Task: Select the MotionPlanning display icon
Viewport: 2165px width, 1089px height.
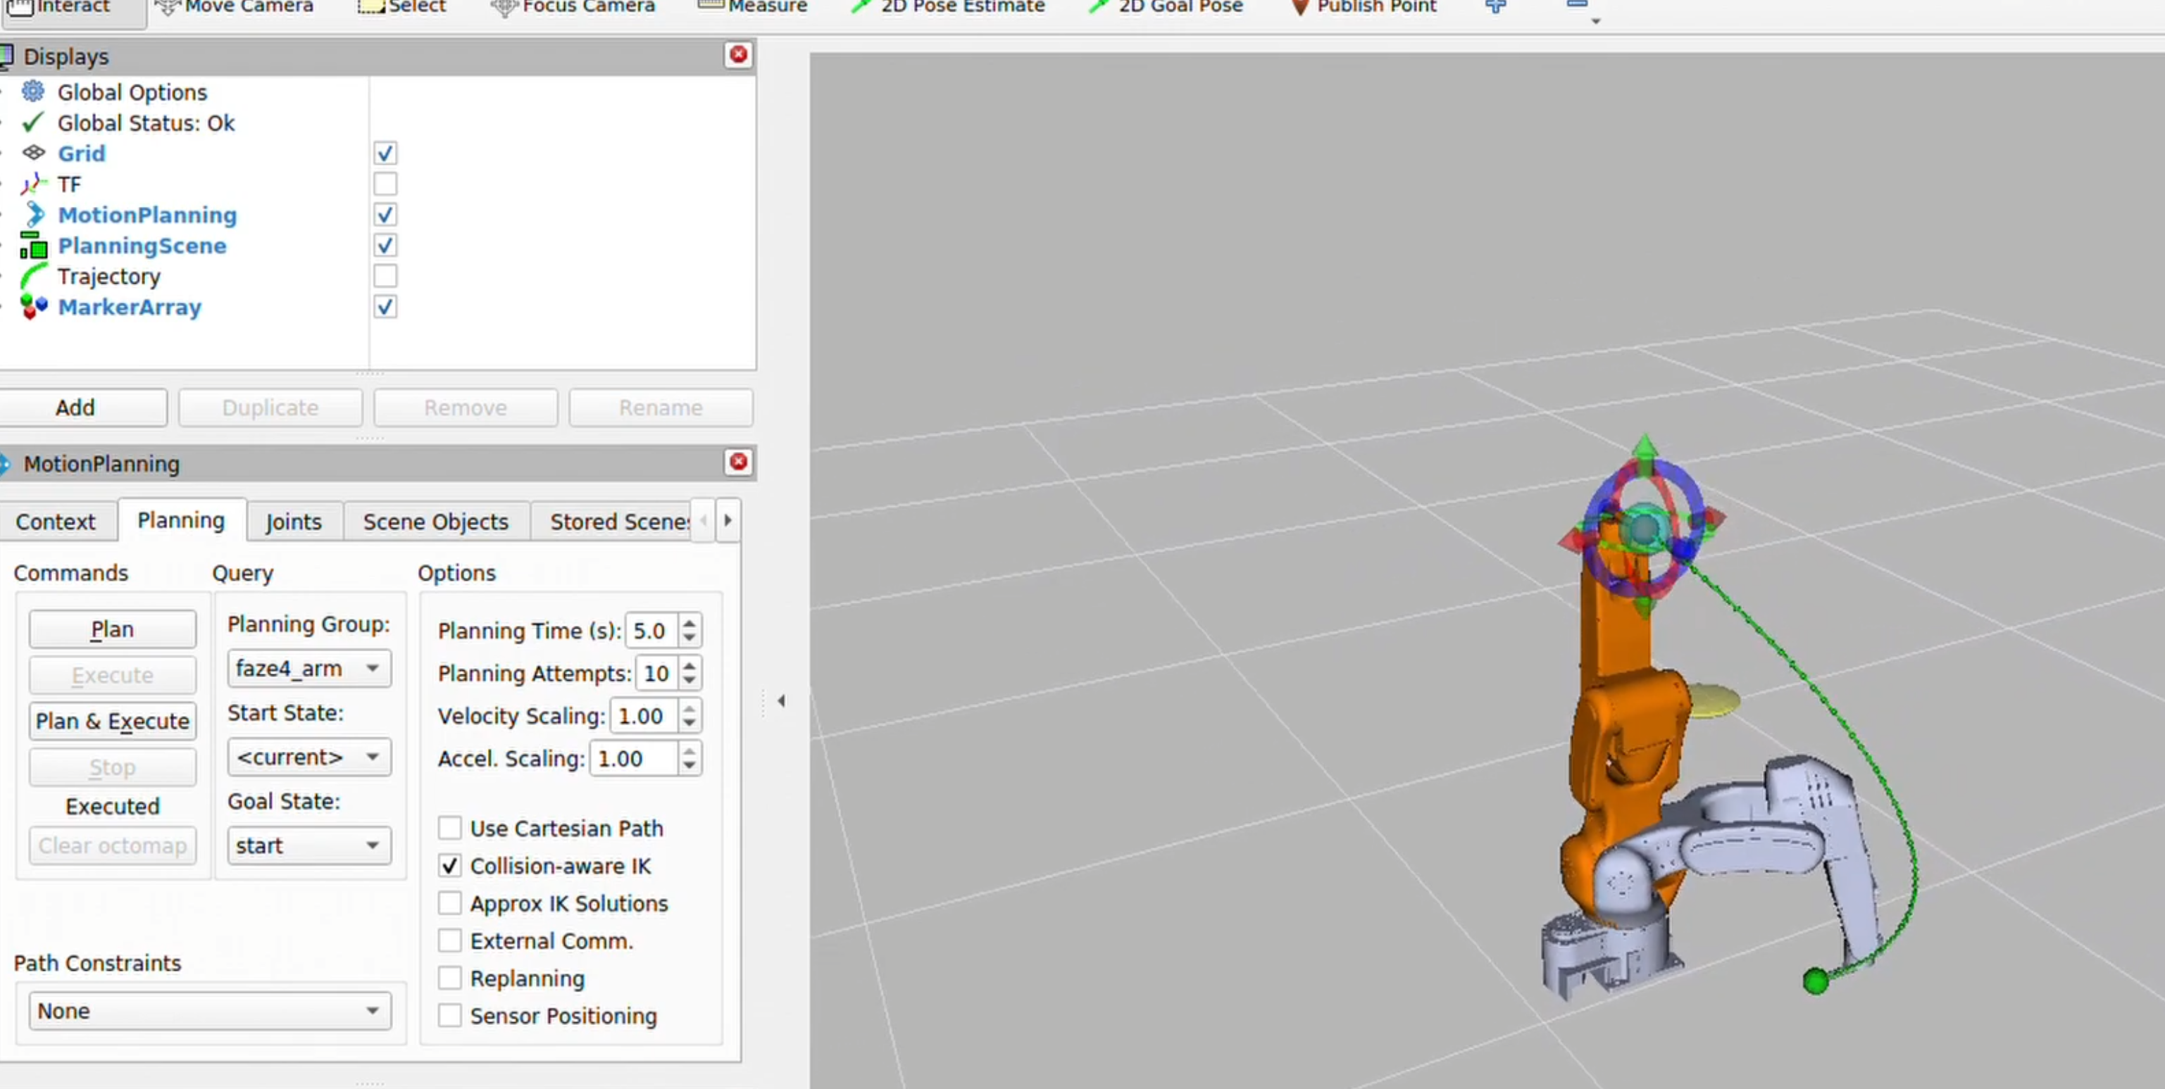Action: point(33,214)
